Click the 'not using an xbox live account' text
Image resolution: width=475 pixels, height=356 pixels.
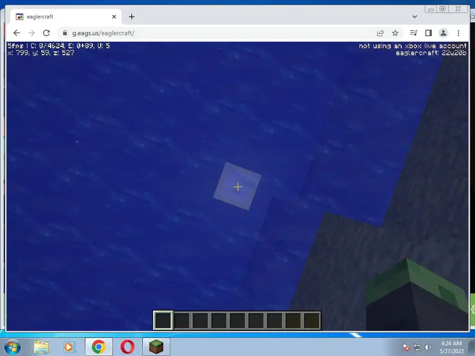click(412, 46)
